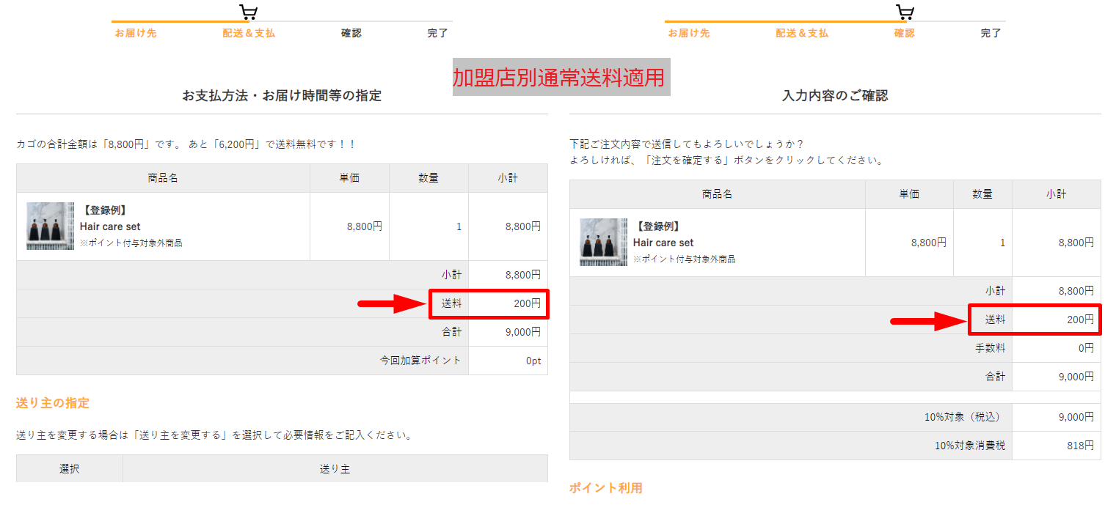Go to お届け先 step on confirmation page

(x=689, y=33)
